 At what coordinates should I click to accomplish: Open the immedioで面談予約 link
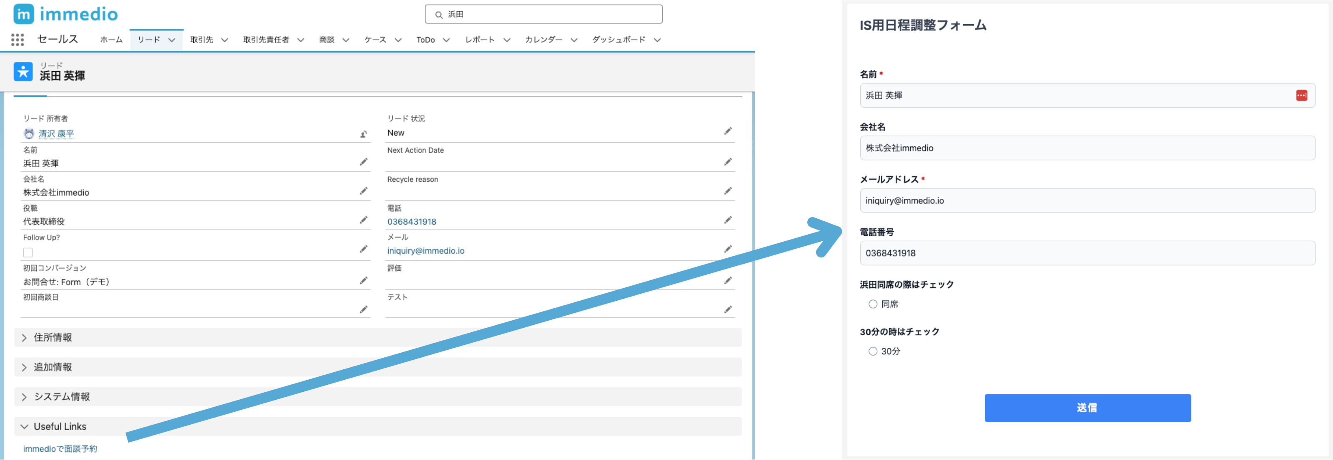(x=60, y=449)
